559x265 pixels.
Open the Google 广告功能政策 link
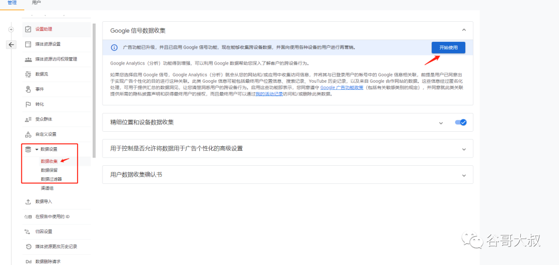point(342,87)
